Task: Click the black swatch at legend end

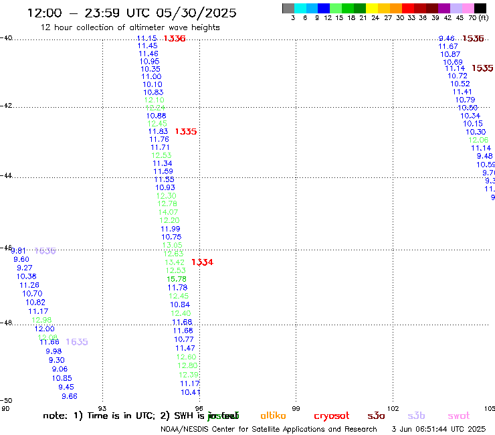Action: 480,8
